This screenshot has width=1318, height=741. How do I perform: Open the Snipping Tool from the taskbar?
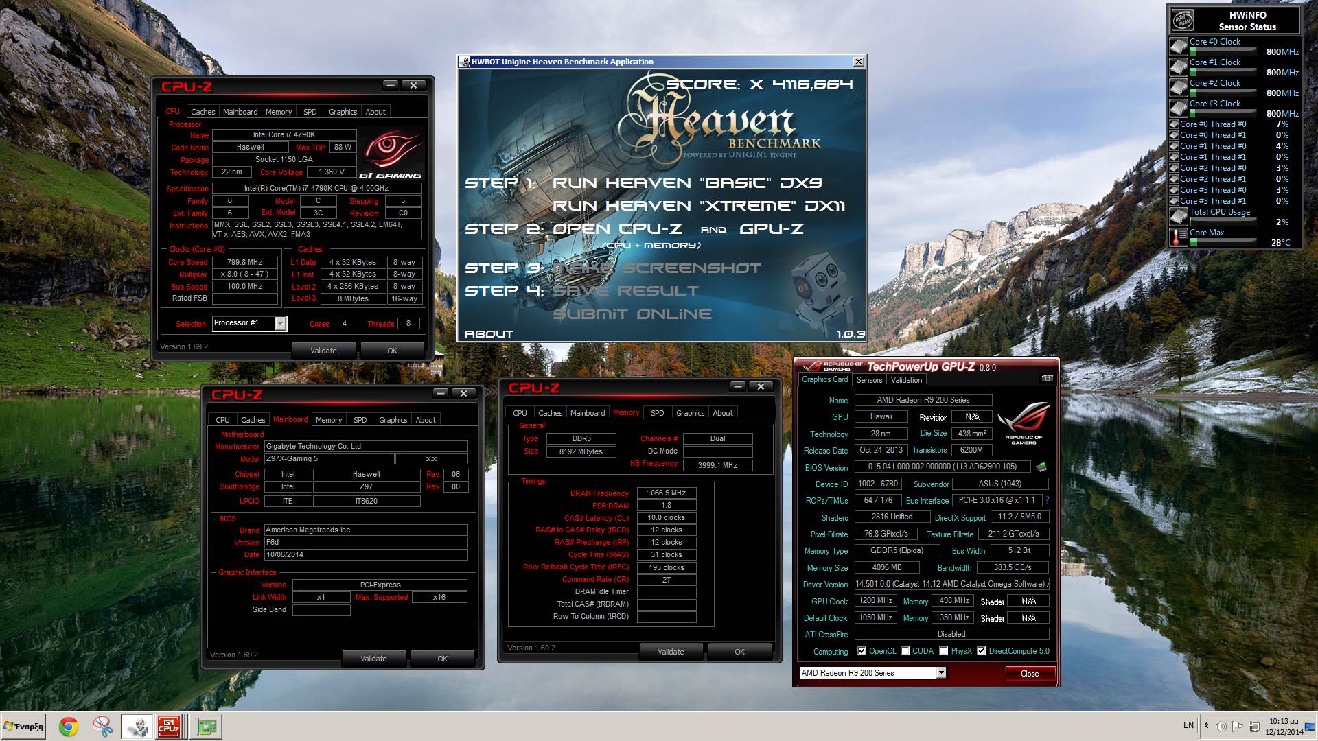tap(103, 727)
